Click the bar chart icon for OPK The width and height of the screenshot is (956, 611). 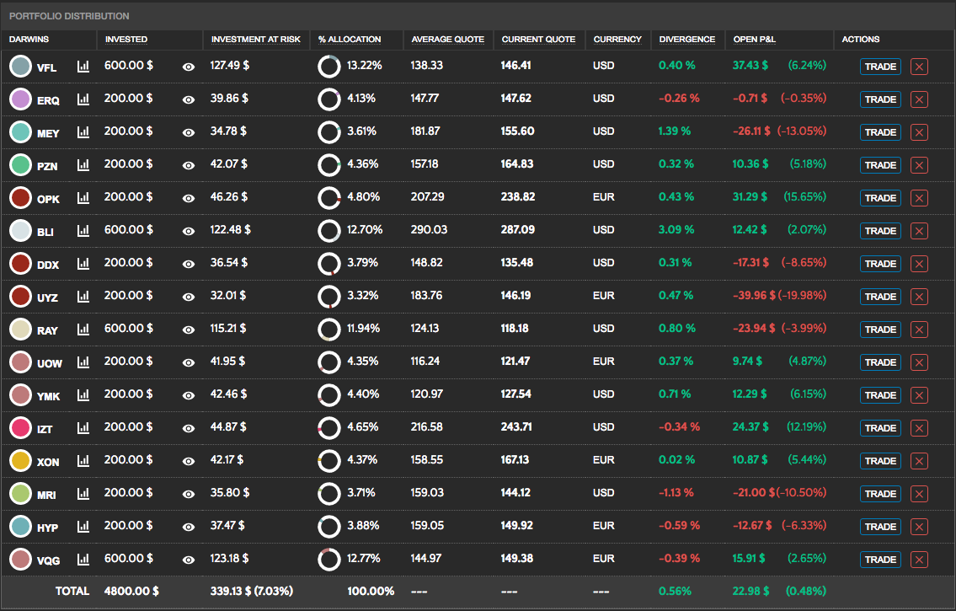pyautogui.click(x=83, y=197)
